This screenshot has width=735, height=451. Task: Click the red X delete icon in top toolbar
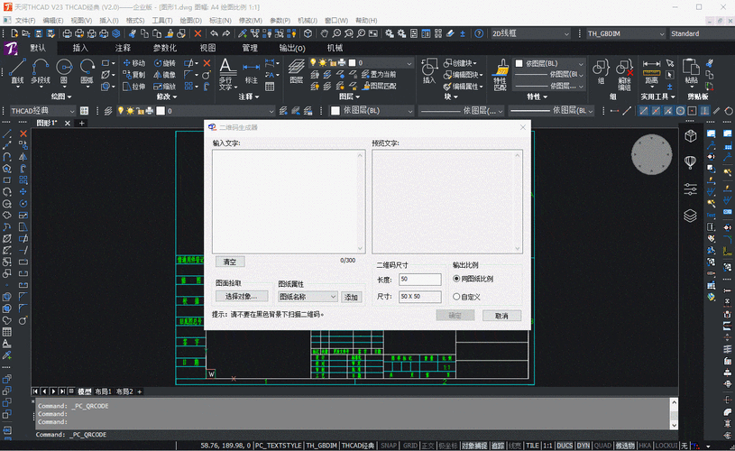point(198,33)
